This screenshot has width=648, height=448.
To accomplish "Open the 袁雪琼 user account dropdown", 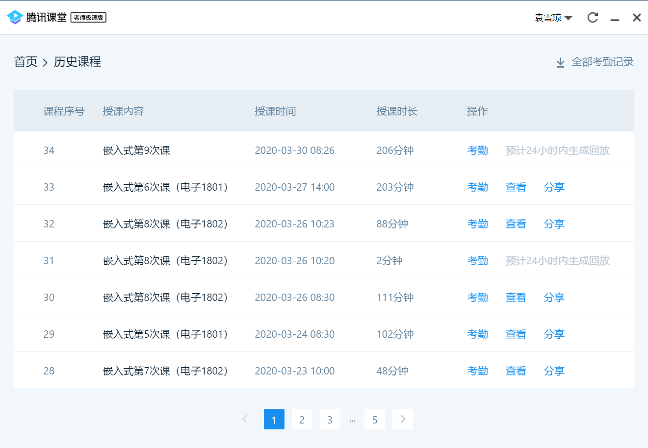I will click(x=553, y=18).
